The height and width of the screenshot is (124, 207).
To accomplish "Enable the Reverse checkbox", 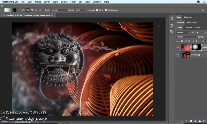I will (x=87, y=10).
